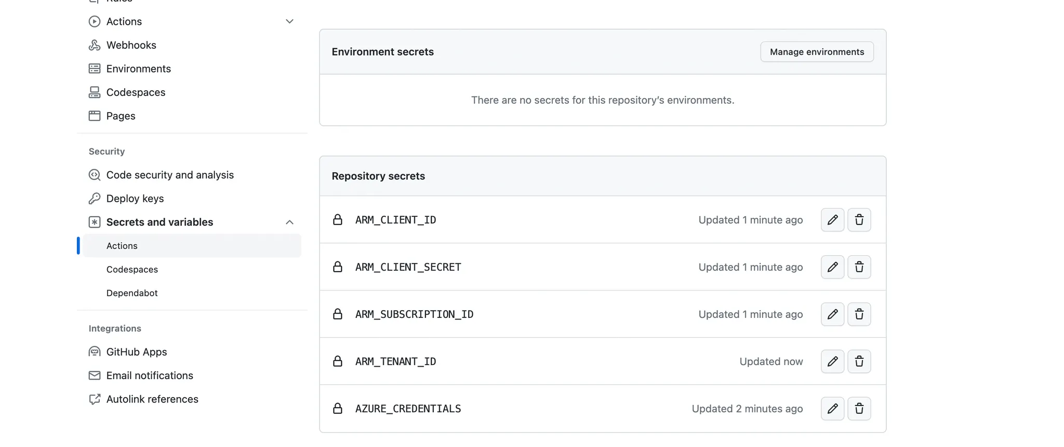Delete the ARM_SUBSCRIPTION_ID secret

(859, 314)
